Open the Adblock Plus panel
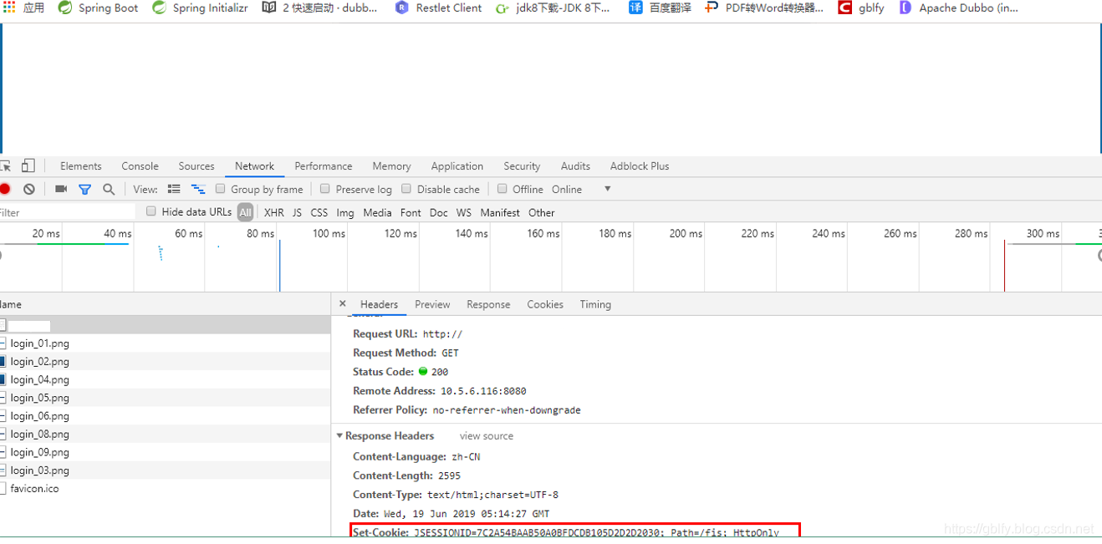 [x=640, y=166]
